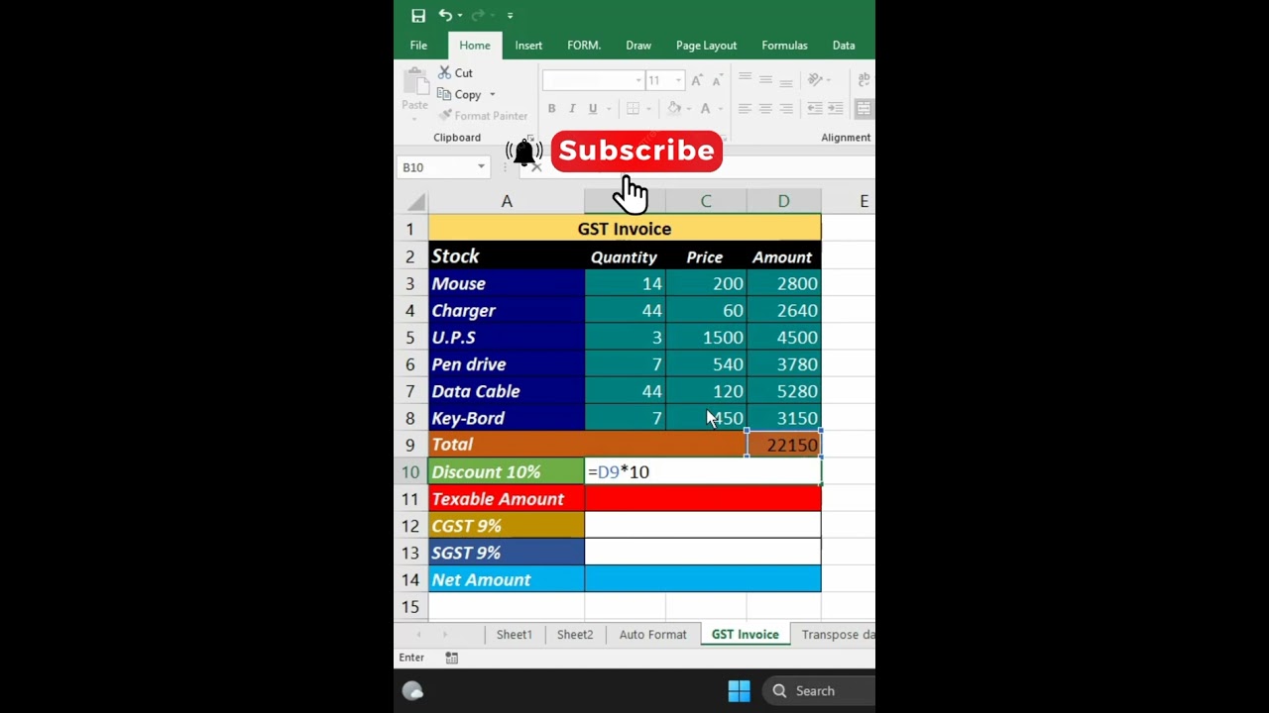Toggle Align Right
The height and width of the screenshot is (713, 1269).
[786, 109]
